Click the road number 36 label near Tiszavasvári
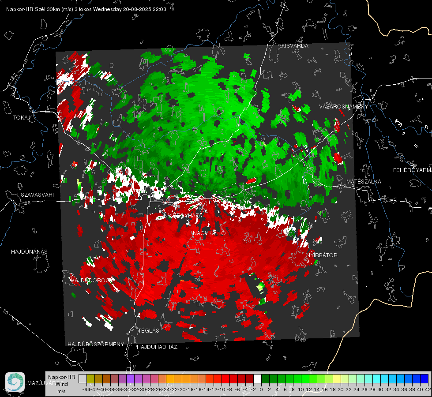This screenshot has width=432, height=397. [x=27, y=203]
